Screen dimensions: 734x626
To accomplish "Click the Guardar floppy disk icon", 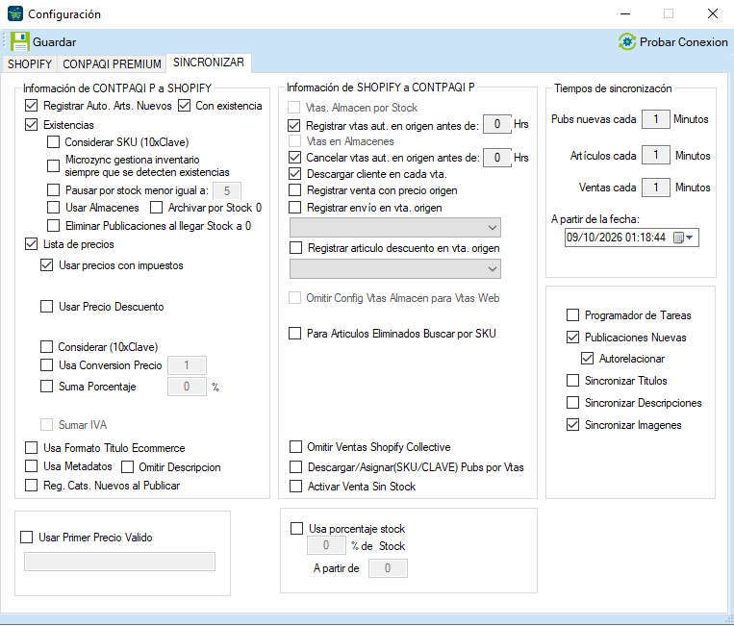I will click(19, 41).
